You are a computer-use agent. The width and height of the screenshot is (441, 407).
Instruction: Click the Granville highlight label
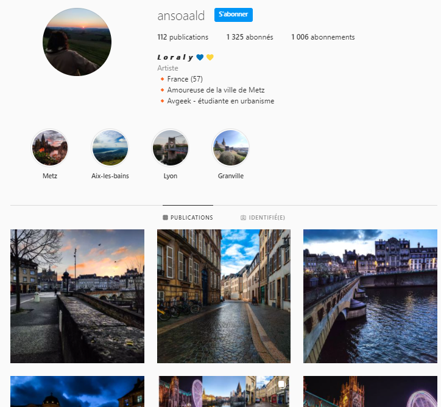point(231,176)
